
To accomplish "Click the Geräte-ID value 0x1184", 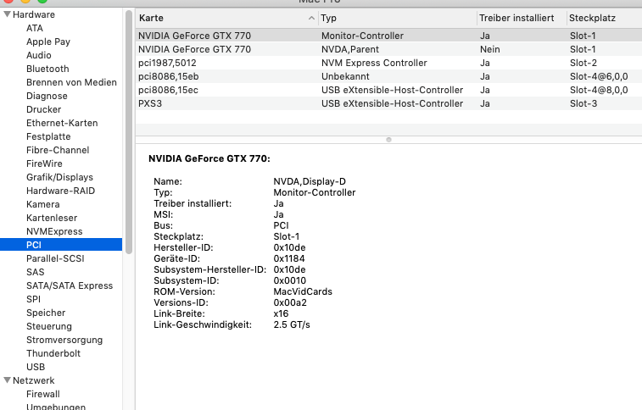I will 289,258.
